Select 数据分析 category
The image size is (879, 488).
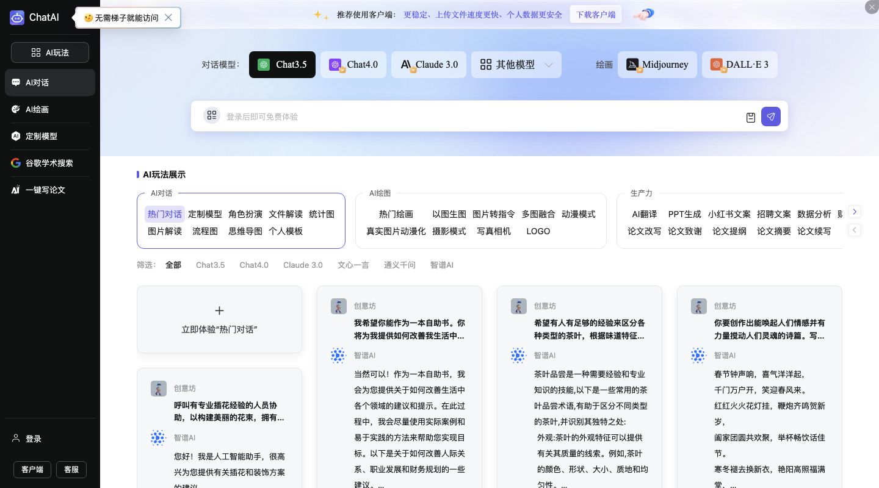pyautogui.click(x=814, y=214)
